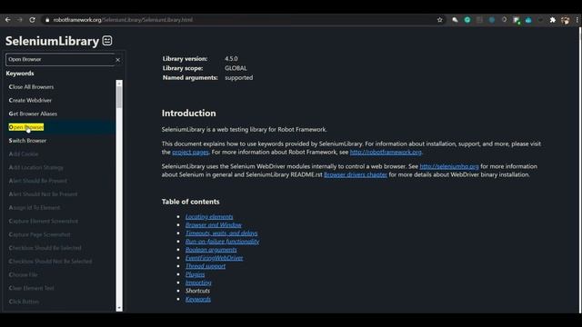Select the Choose File keyword
Viewport: 582px width, 327px height.
pyautogui.click(x=23, y=274)
